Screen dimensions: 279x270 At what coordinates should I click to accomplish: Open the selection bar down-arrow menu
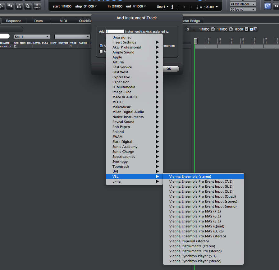tap(246, 30)
